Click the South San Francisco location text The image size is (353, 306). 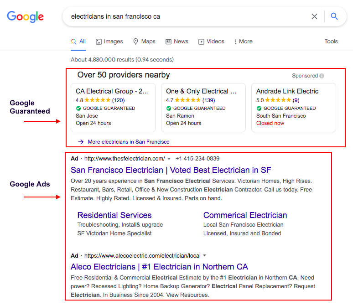[x=281, y=116]
